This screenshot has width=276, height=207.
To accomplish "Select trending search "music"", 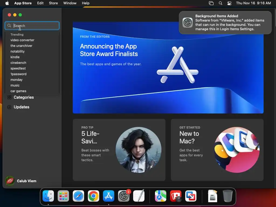I will (15, 85).
